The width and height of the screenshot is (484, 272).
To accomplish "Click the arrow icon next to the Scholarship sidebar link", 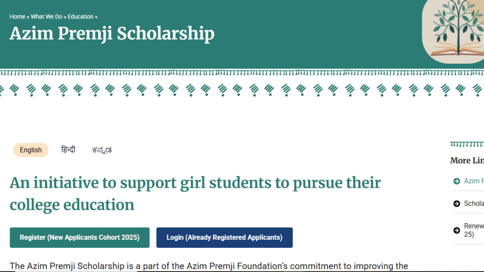I will (456, 203).
